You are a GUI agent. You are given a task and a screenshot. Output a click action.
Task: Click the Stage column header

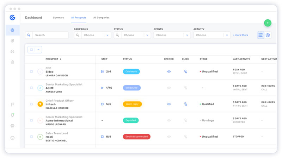[x=203, y=59]
